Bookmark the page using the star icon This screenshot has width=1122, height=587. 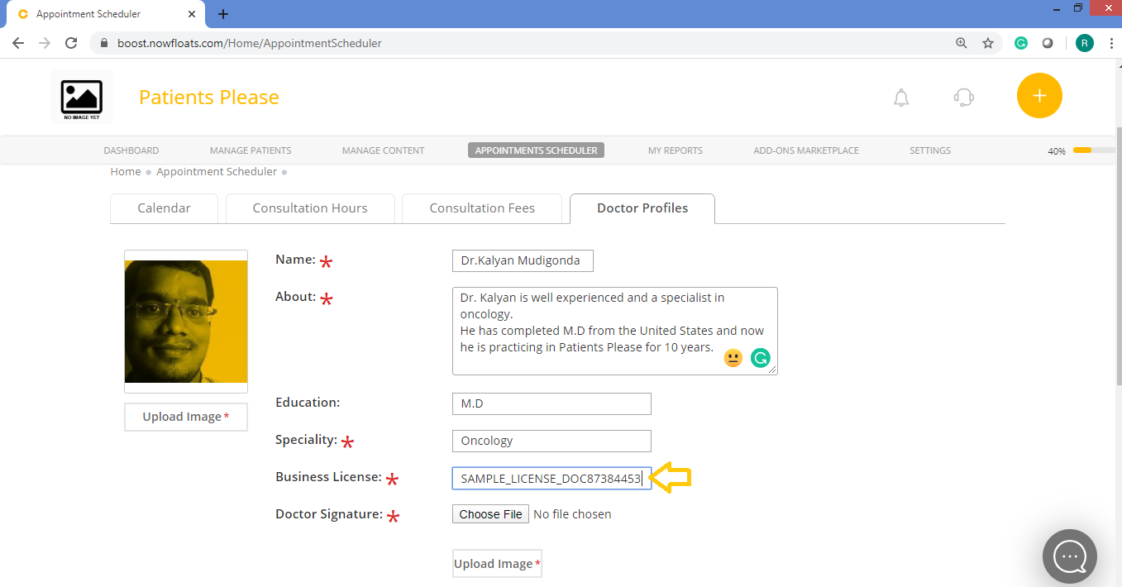tap(987, 42)
